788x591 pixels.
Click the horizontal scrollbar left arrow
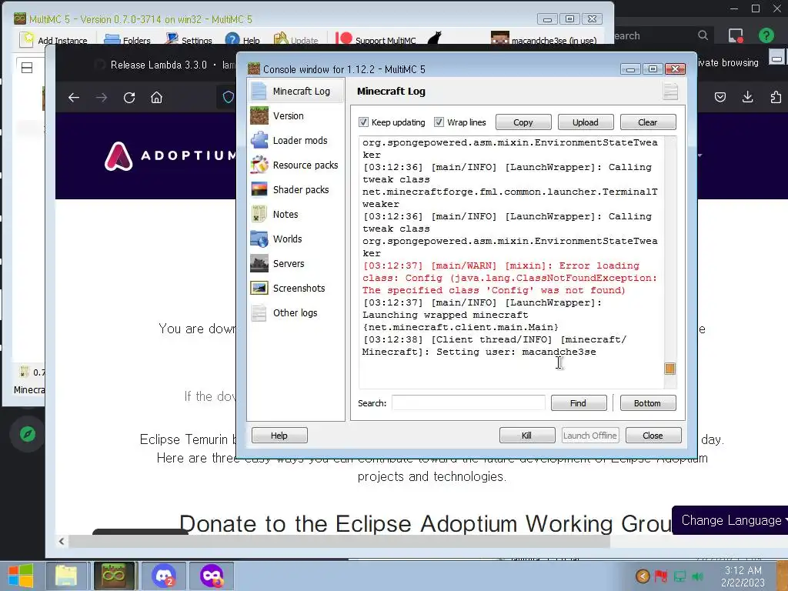pos(62,541)
